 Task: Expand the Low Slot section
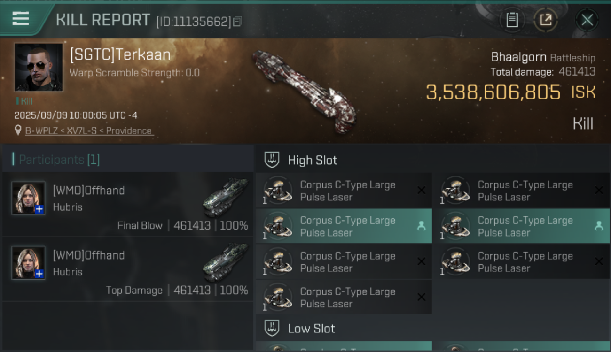[311, 328]
